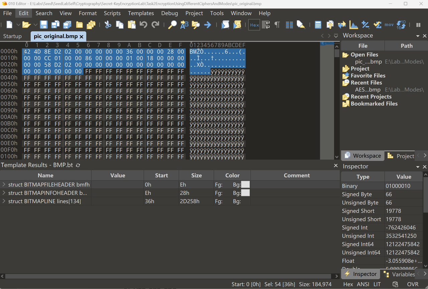Click the blue Goto arrow icon
Screen dimensions: 428x289
point(208,25)
